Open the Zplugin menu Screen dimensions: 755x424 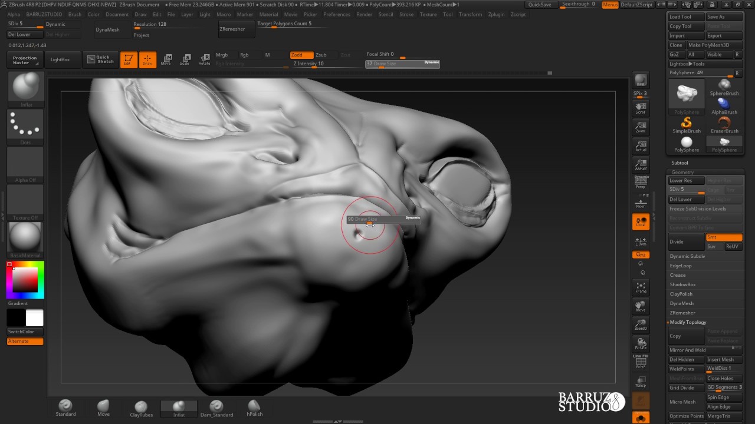(x=497, y=14)
